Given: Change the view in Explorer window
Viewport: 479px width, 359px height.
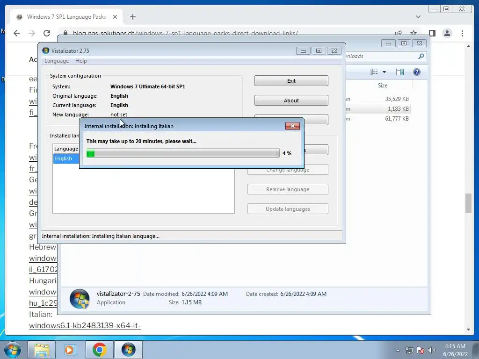Looking at the screenshot, I should pyautogui.click(x=374, y=72).
